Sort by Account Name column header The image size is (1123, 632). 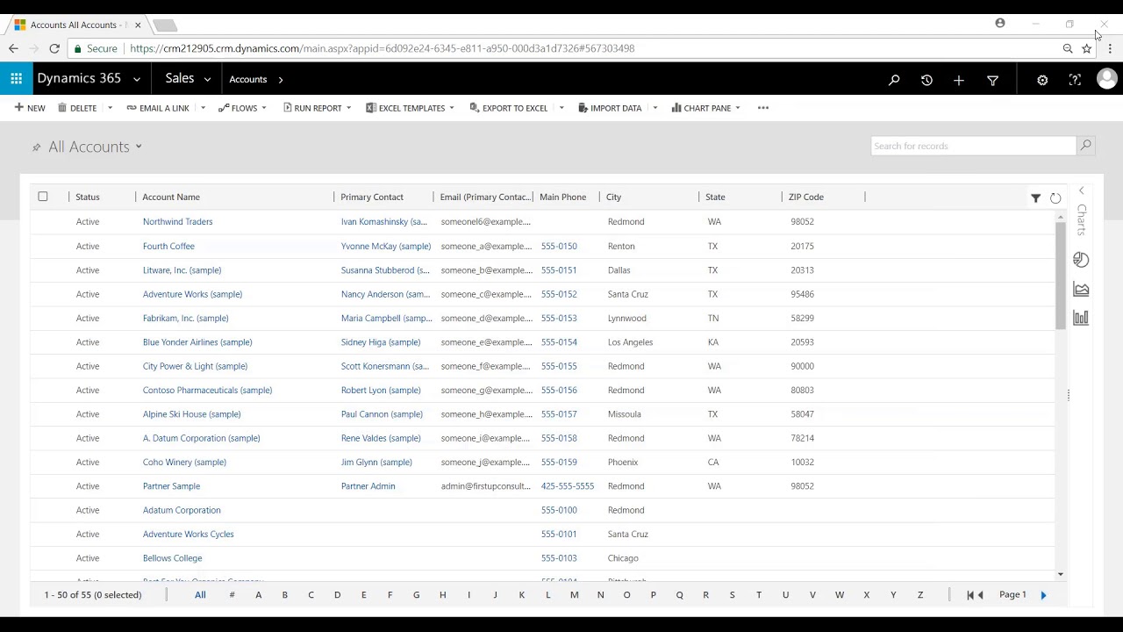pyautogui.click(x=171, y=197)
